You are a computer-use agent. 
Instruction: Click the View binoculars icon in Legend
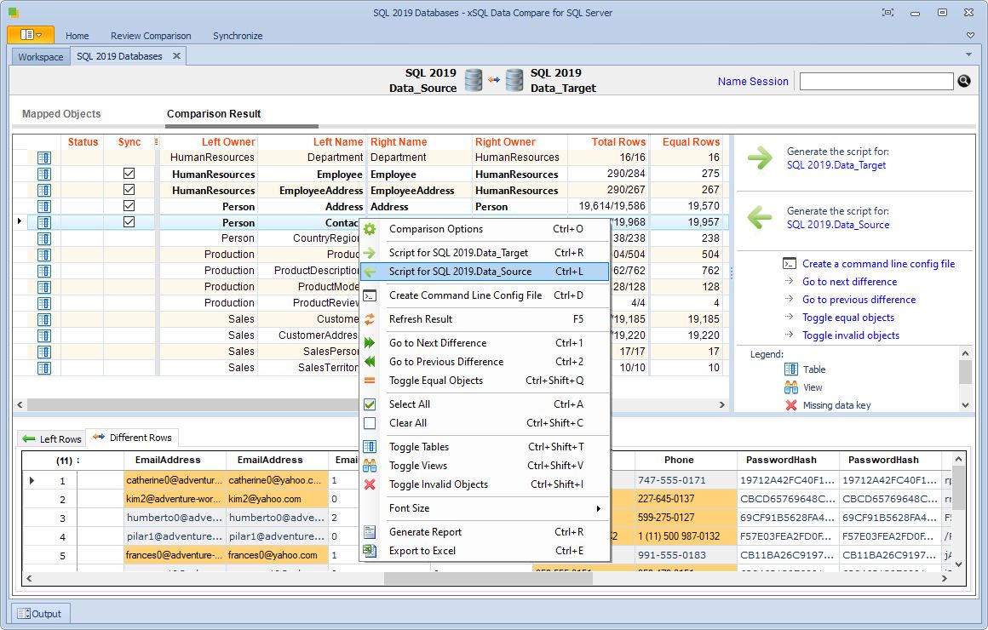coord(790,387)
